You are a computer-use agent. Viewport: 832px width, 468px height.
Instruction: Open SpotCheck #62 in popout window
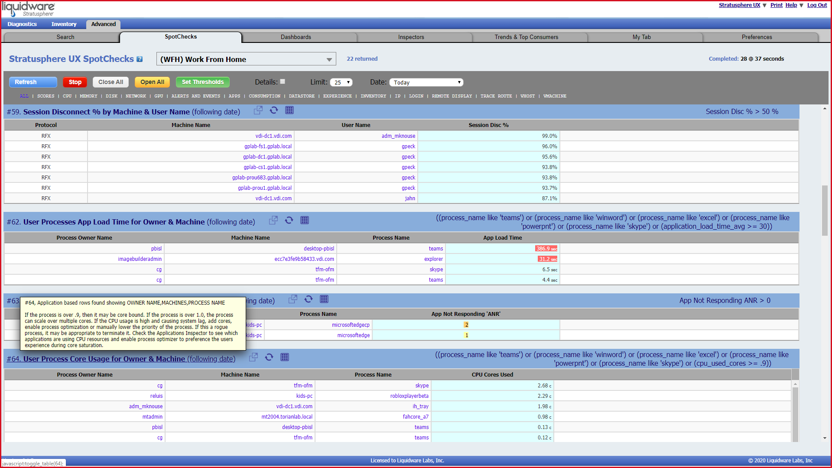pyautogui.click(x=273, y=221)
